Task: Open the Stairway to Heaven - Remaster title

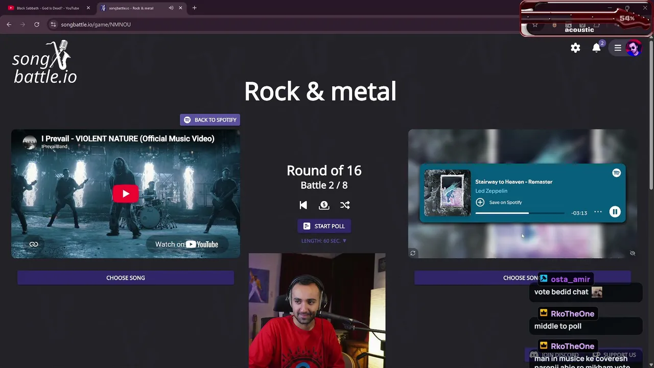Action: coord(513,181)
